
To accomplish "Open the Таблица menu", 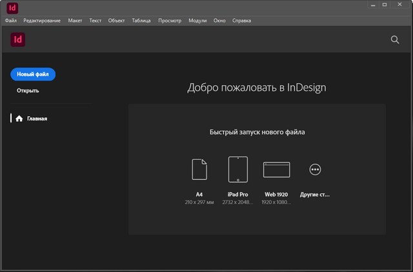I will [141, 21].
